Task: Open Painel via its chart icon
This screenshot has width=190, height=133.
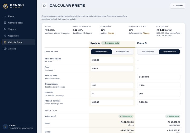Action: pos(5,16)
